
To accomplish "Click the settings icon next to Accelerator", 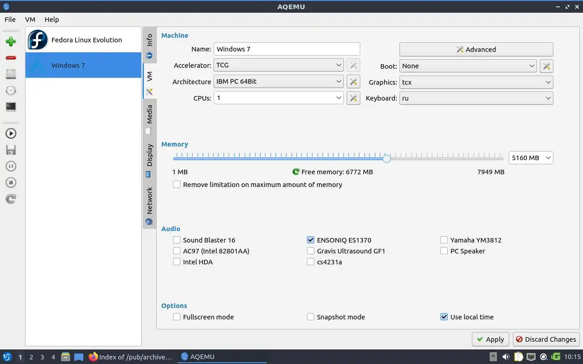I will (x=353, y=65).
